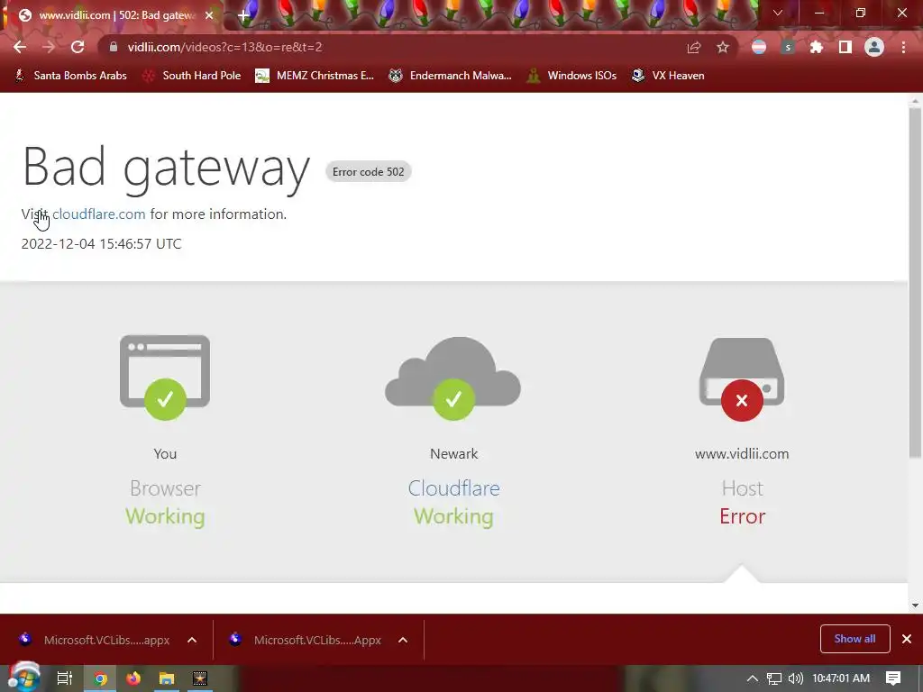
Task: Reload the vidlii.com page
Action: pyautogui.click(x=78, y=47)
